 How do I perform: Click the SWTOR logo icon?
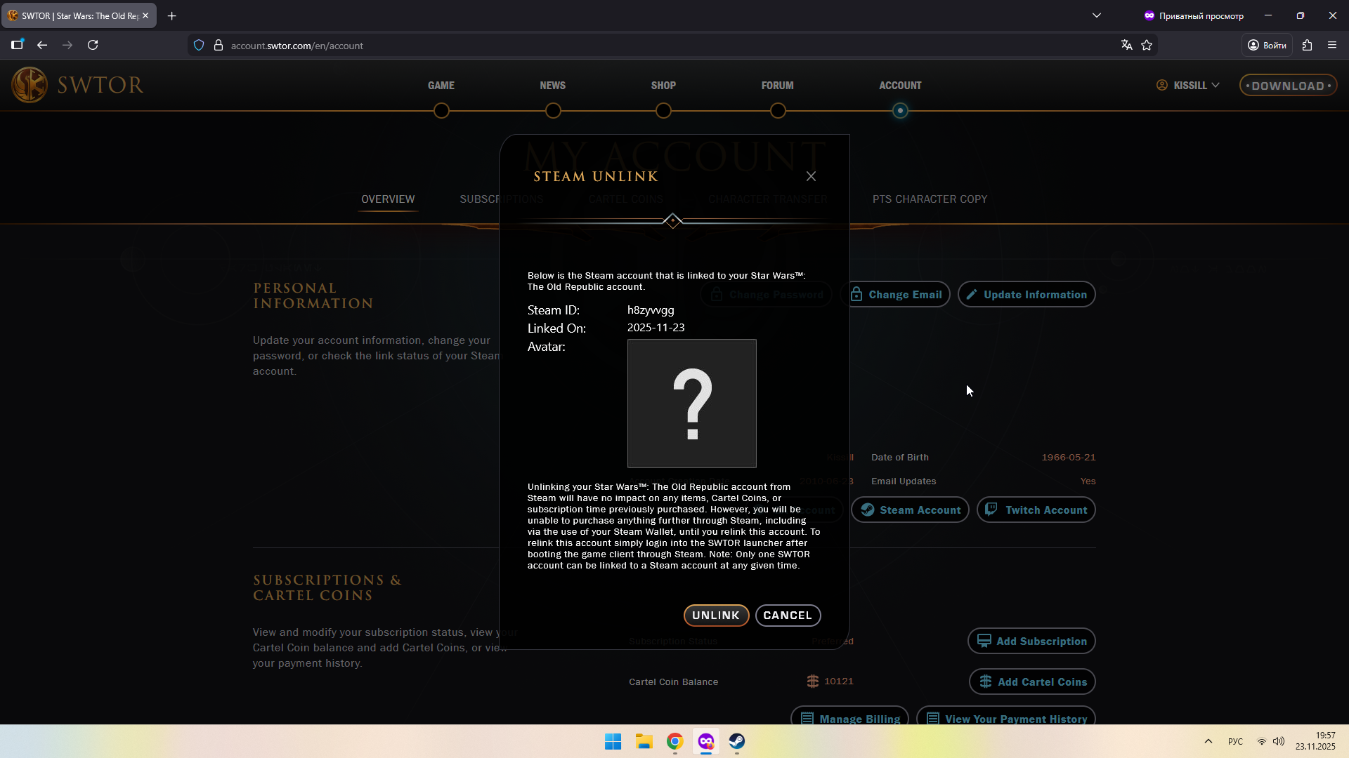click(x=30, y=85)
